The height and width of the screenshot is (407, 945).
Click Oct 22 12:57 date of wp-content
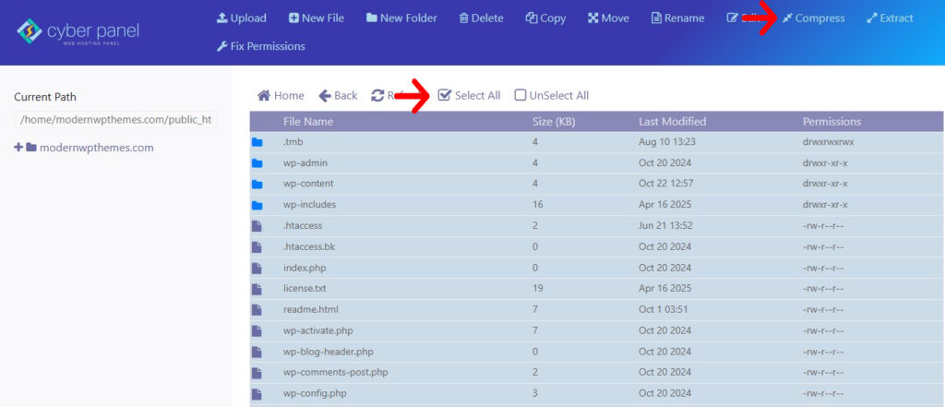tap(666, 184)
